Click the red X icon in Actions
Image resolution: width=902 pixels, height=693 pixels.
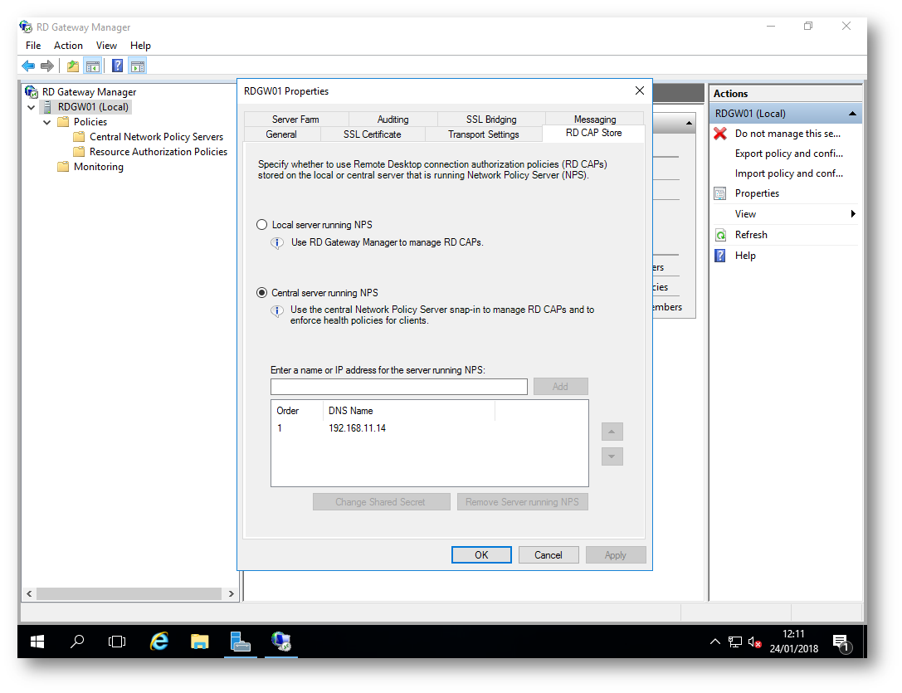tap(720, 134)
